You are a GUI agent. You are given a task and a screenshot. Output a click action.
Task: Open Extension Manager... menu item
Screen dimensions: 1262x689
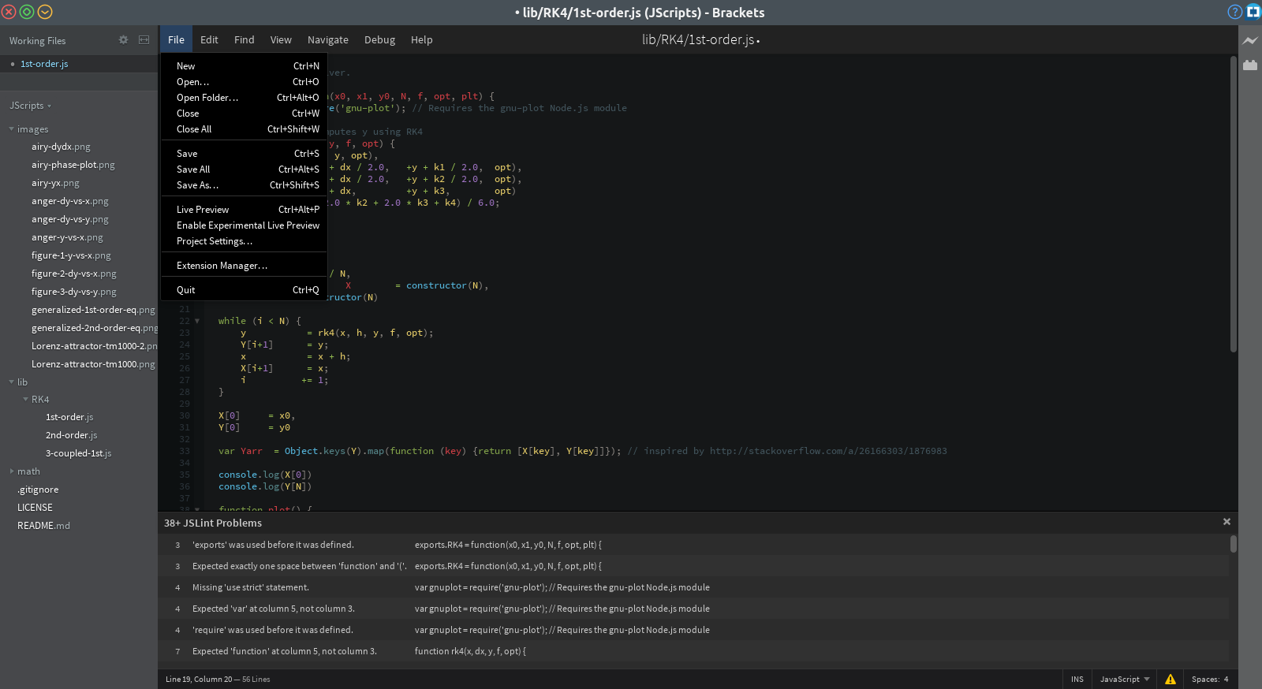click(244, 266)
